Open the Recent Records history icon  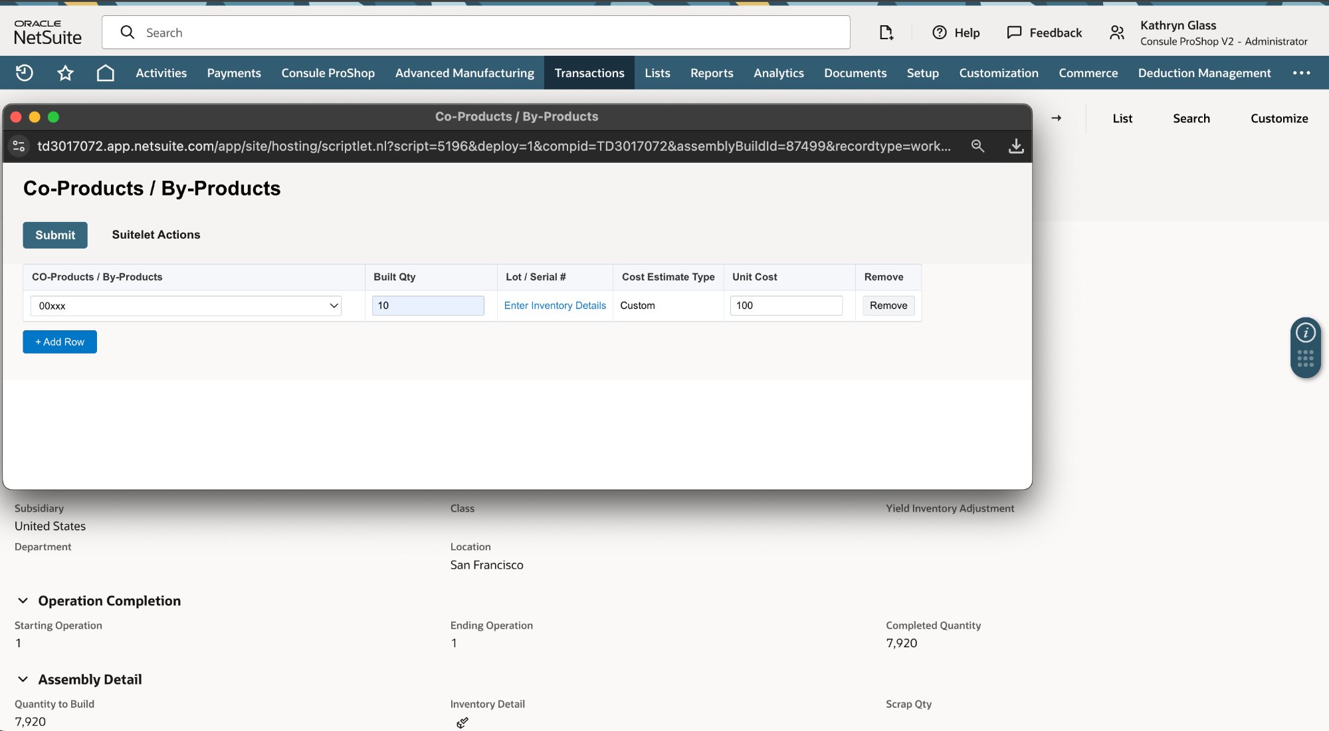point(25,72)
